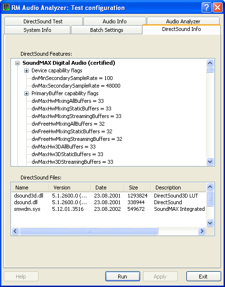Click the size value 1293824
225x287 pixels.
click(x=137, y=196)
